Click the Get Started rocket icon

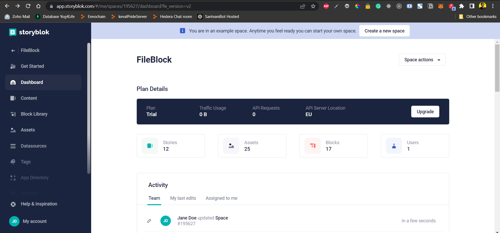[x=13, y=66]
